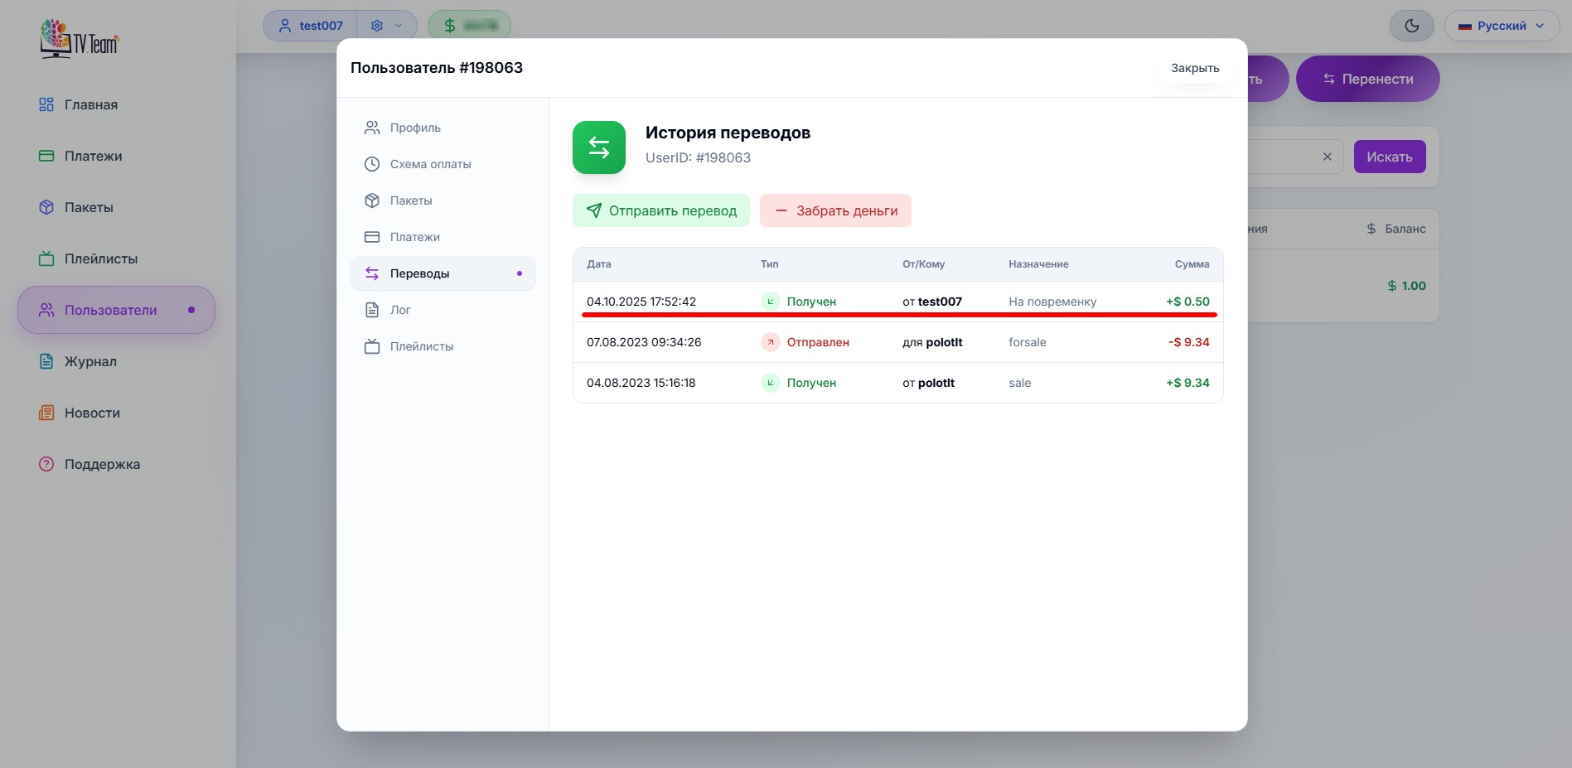Viewport: 1572px width, 768px height.
Task: Open the Схема оплаты tab
Action: pos(430,164)
